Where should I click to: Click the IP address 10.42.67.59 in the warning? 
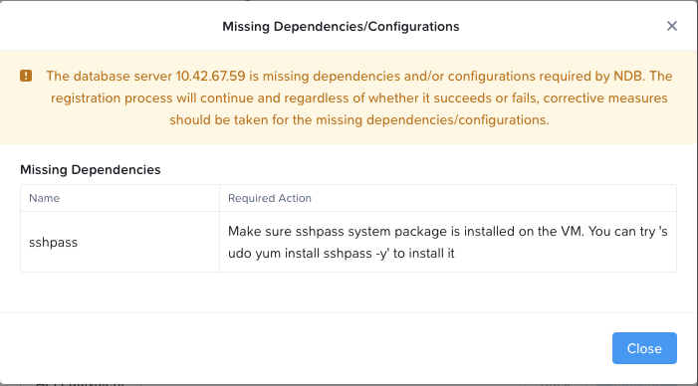tap(210, 76)
